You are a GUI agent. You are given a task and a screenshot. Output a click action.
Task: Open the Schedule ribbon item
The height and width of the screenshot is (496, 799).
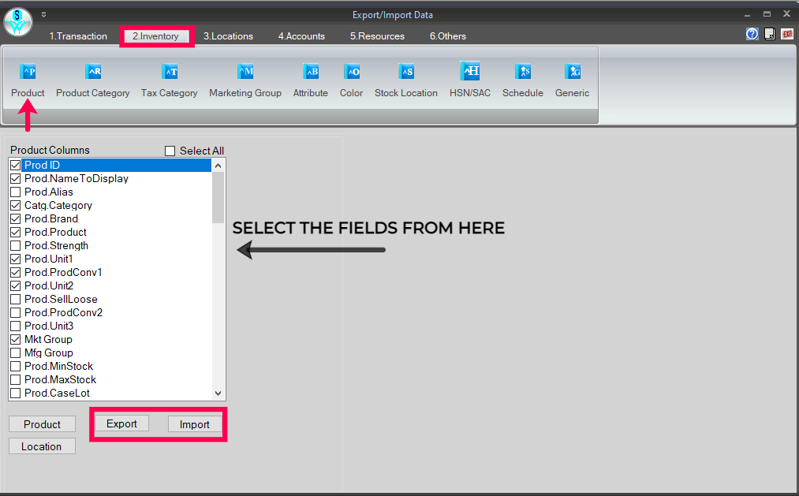[523, 80]
